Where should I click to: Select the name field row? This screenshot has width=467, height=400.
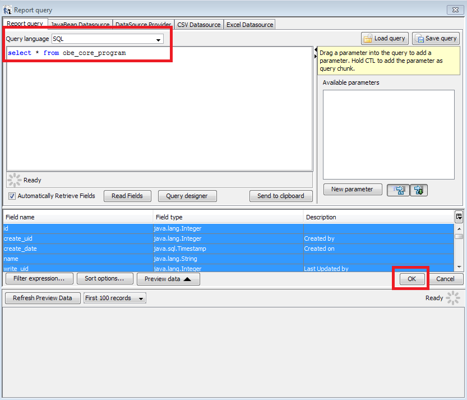coord(78,259)
